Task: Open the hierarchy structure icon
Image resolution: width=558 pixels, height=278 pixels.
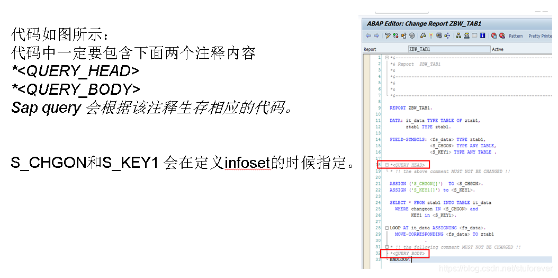Action: (458, 35)
